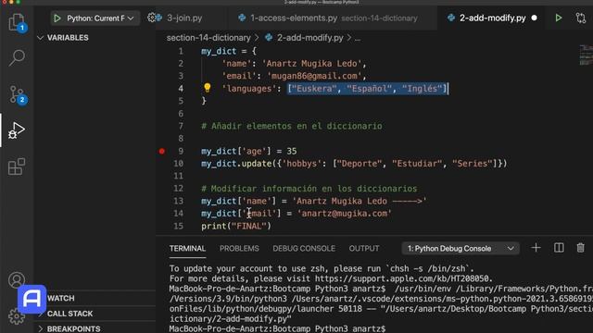Click the breadcrumb ellipsis symbol item
This screenshot has height=333, width=593.
pos(358,38)
